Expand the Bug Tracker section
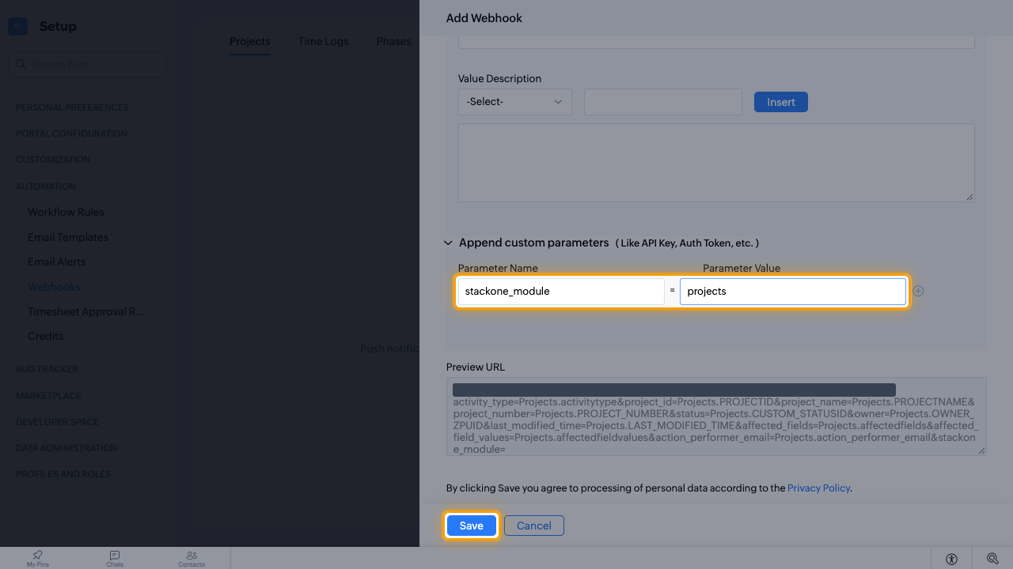Screen dimensions: 1013x569 click(47, 369)
